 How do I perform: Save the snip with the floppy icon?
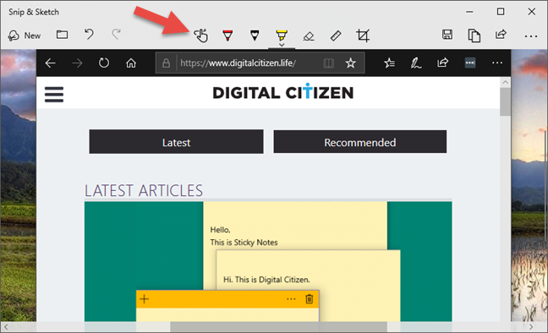447,35
